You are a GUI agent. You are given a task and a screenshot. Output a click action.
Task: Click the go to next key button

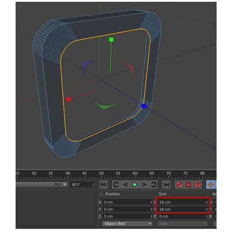[x=154, y=185]
